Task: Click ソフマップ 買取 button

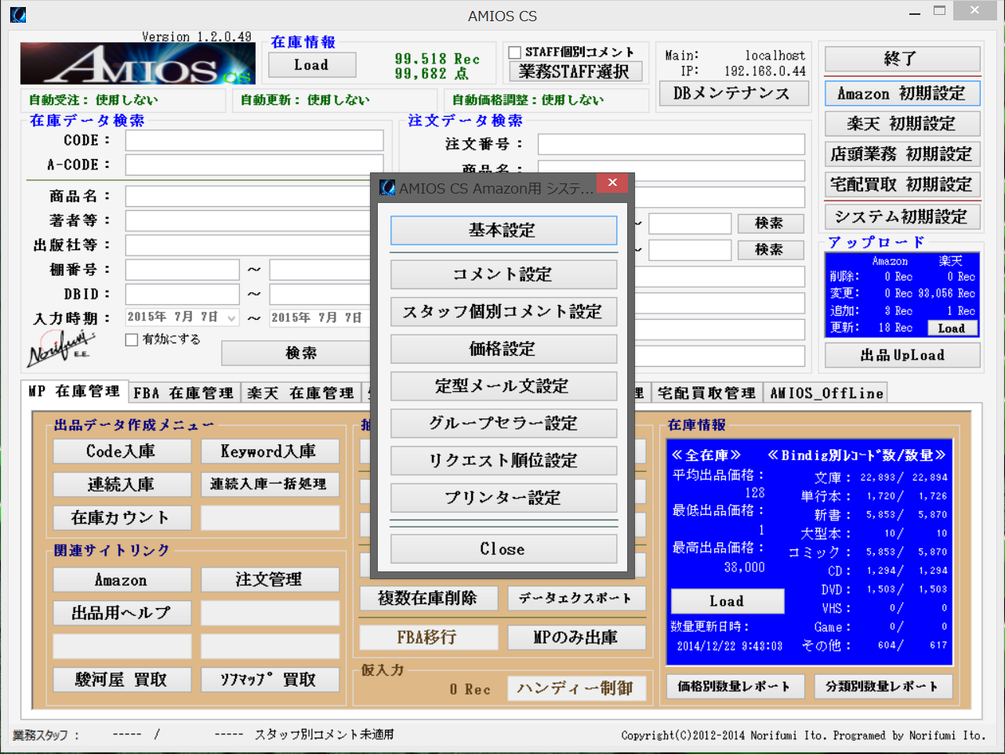Action: [x=270, y=680]
